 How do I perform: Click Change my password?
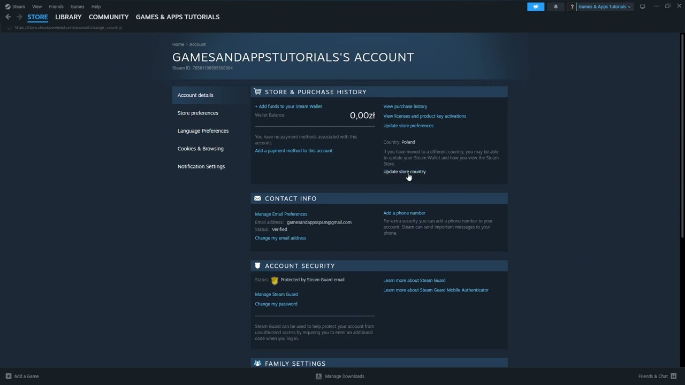276,304
